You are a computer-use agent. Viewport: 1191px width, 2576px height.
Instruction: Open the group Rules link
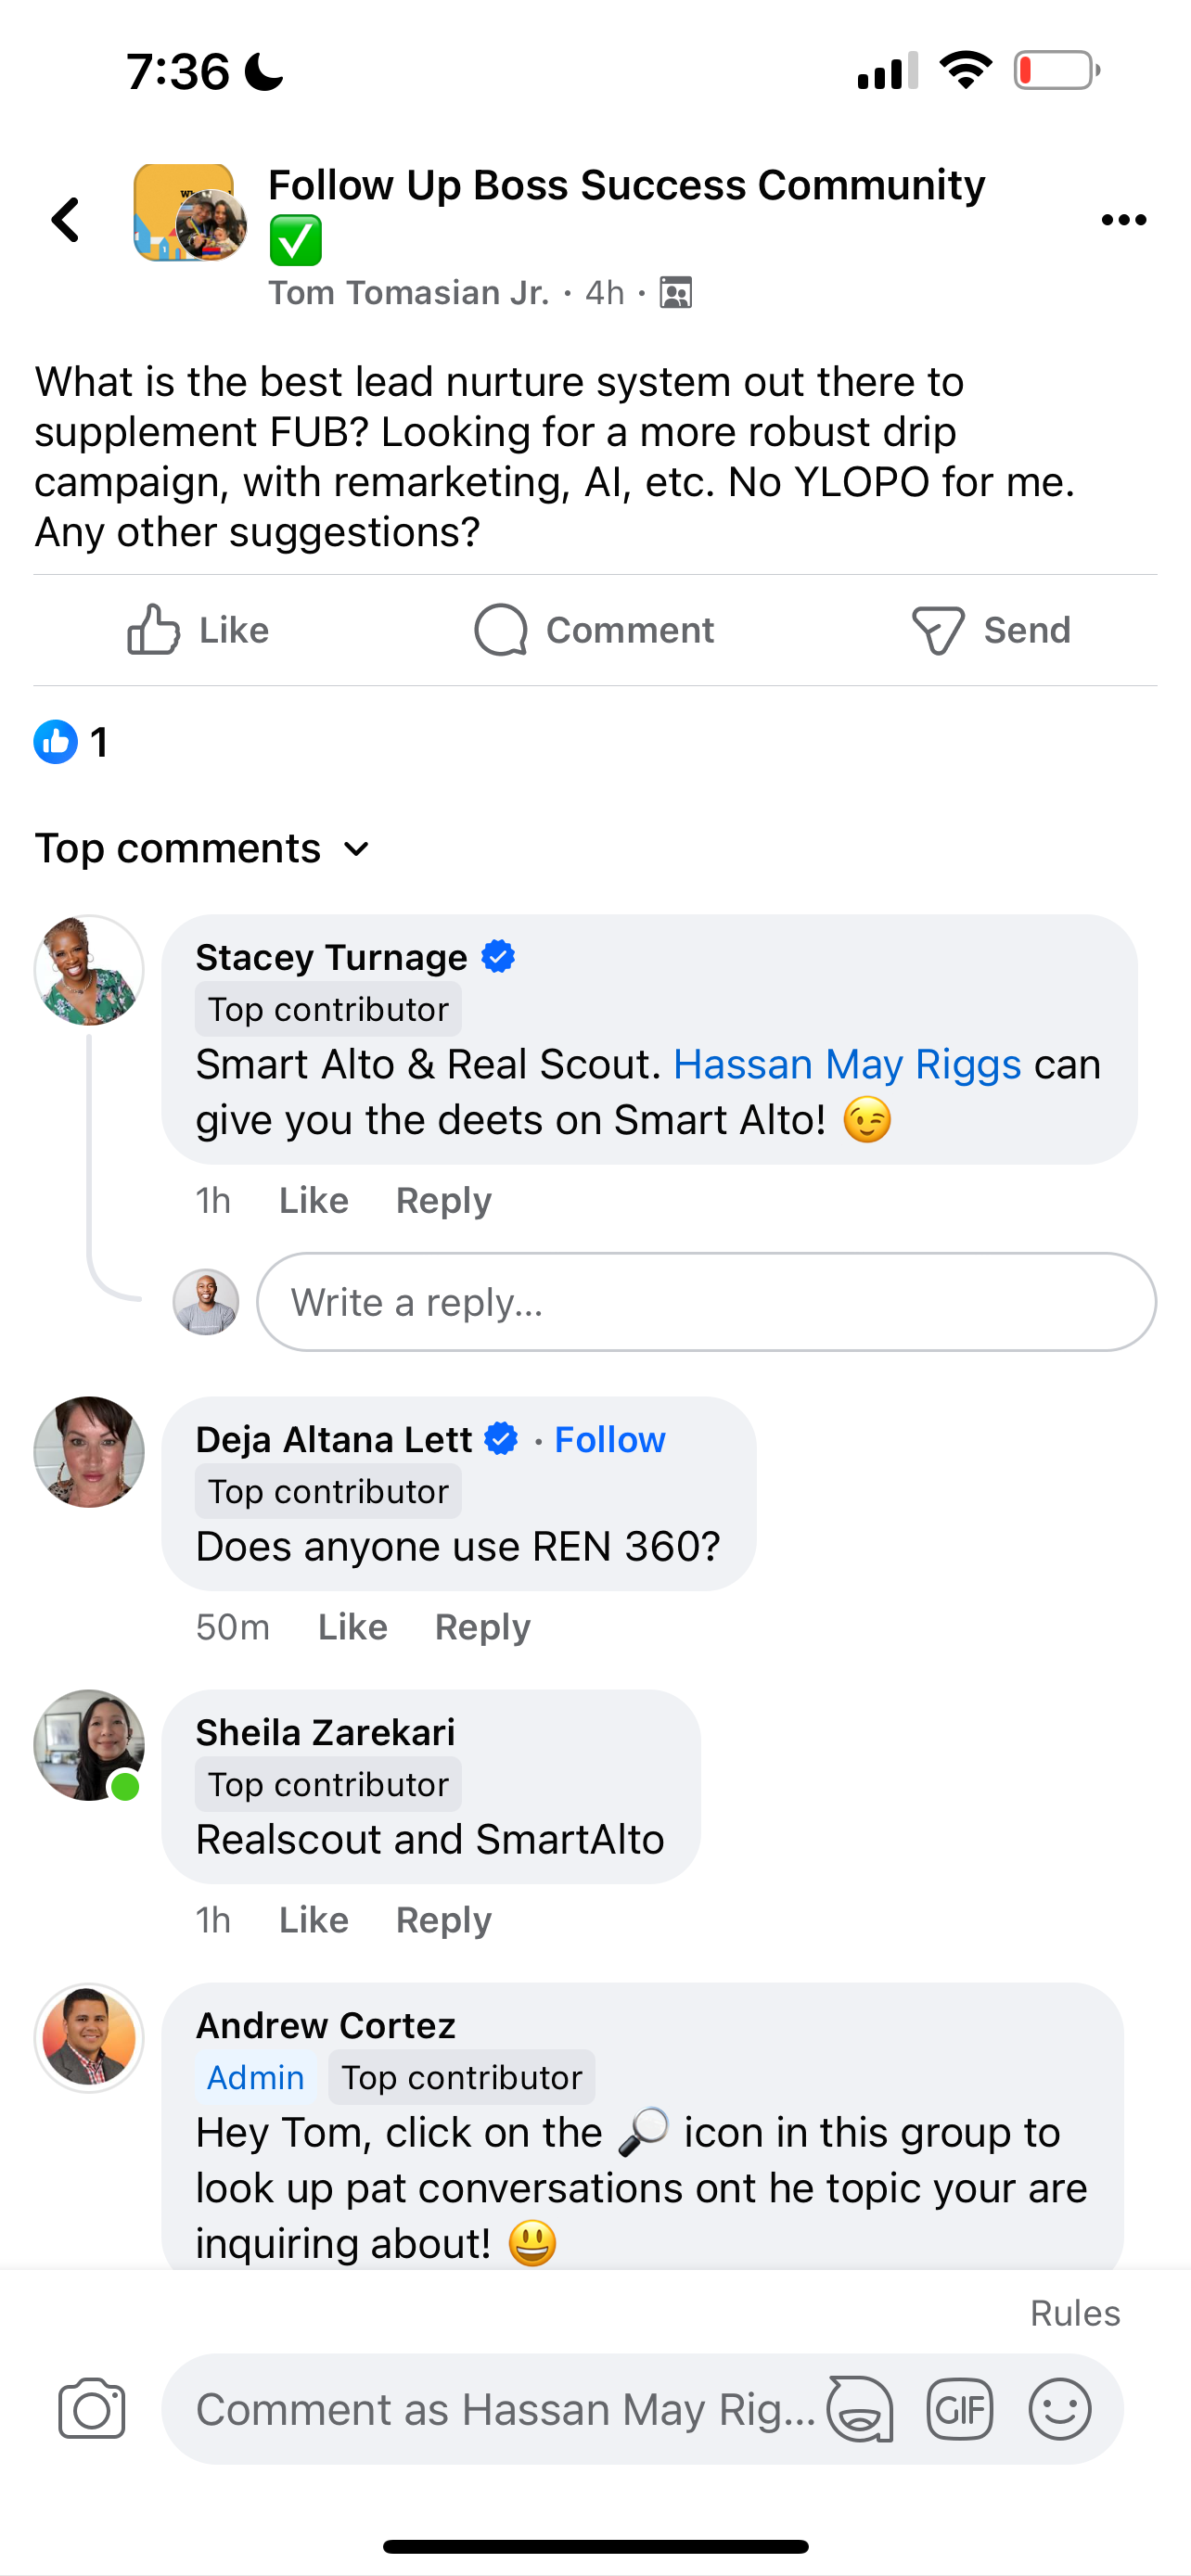coord(1074,2313)
